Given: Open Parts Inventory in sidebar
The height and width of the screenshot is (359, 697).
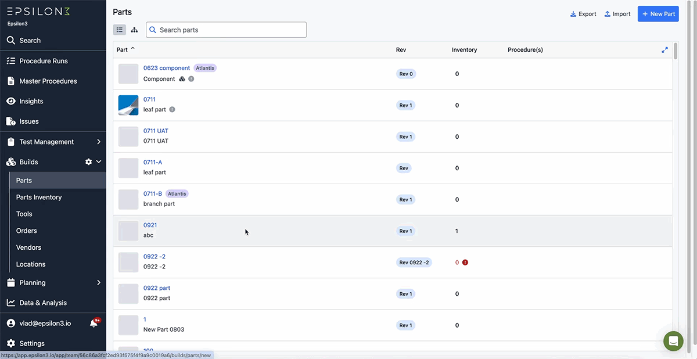Looking at the screenshot, I should 39,198.
